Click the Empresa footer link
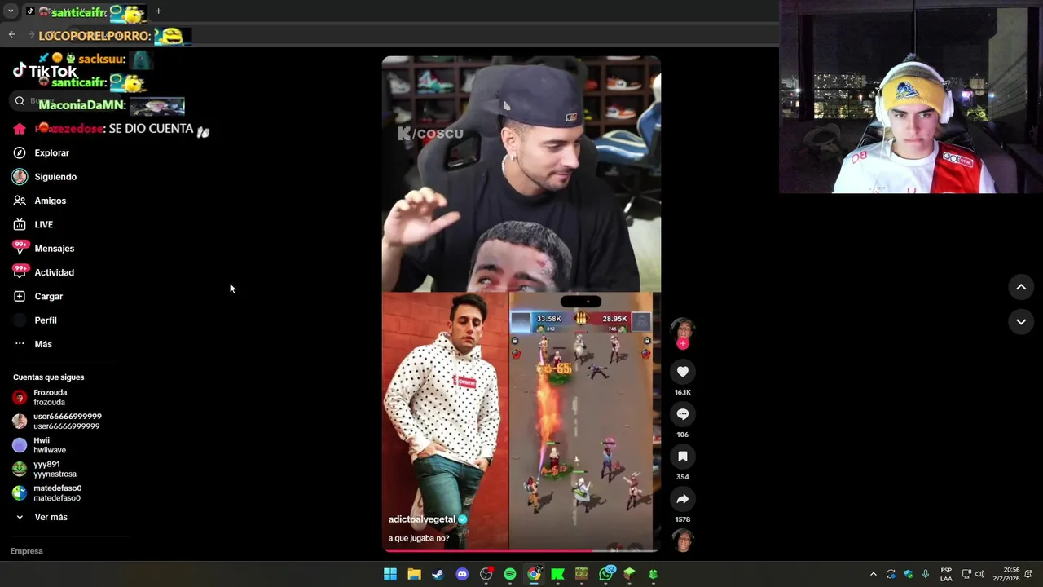1043x587 pixels. pyautogui.click(x=27, y=551)
